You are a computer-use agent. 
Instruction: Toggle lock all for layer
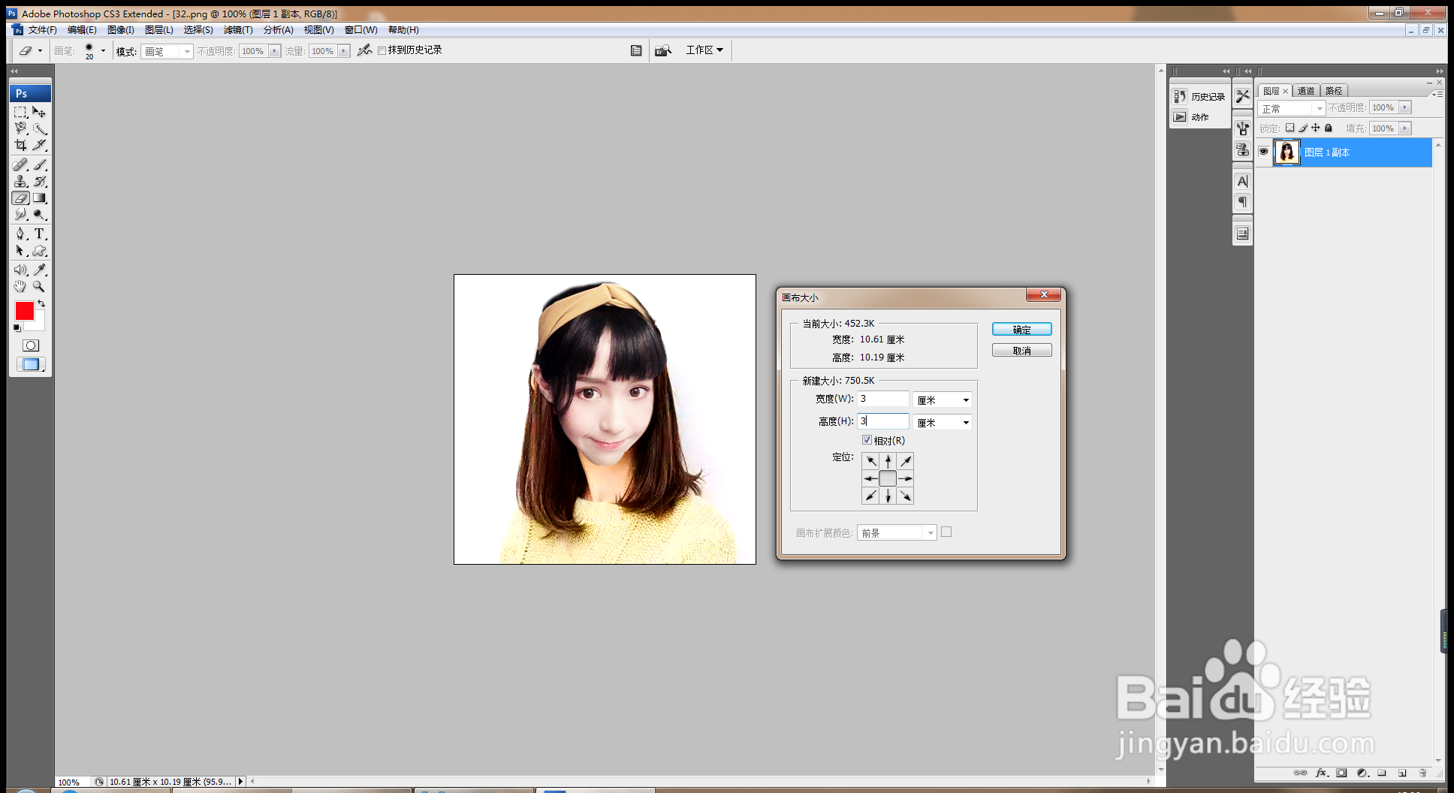[x=1329, y=128]
